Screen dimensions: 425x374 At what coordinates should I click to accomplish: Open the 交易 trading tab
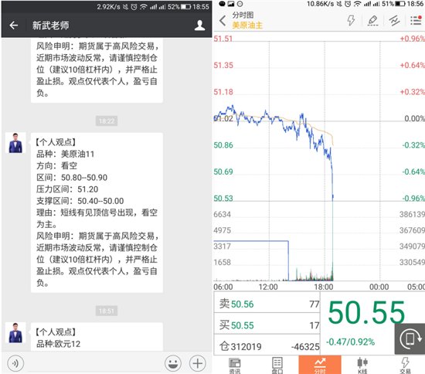[405, 365]
